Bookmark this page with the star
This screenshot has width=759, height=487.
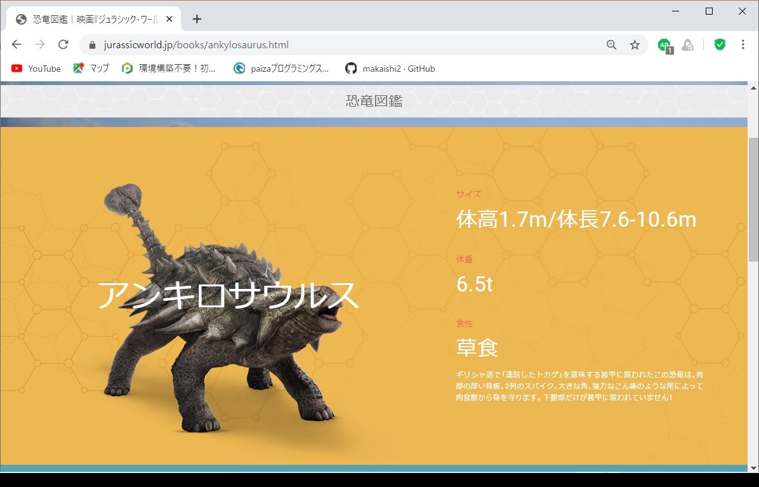[x=635, y=44]
